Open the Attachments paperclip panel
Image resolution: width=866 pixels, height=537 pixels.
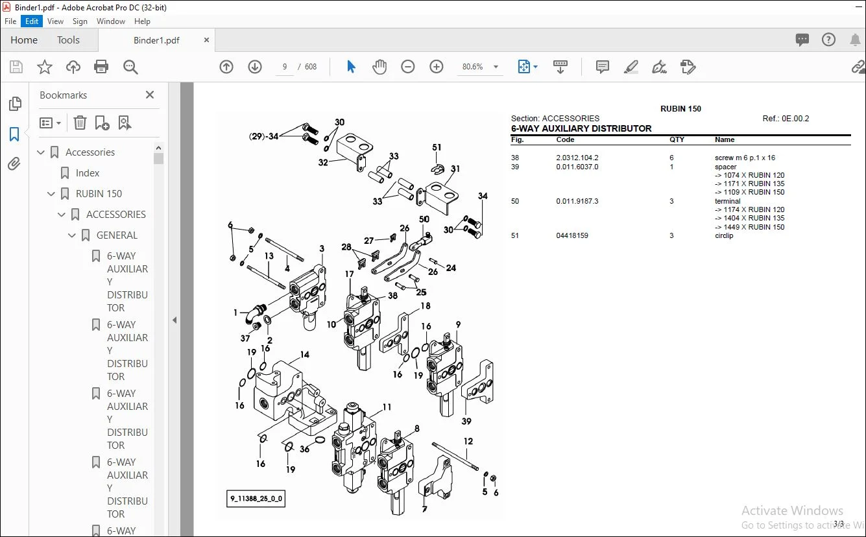click(x=14, y=164)
